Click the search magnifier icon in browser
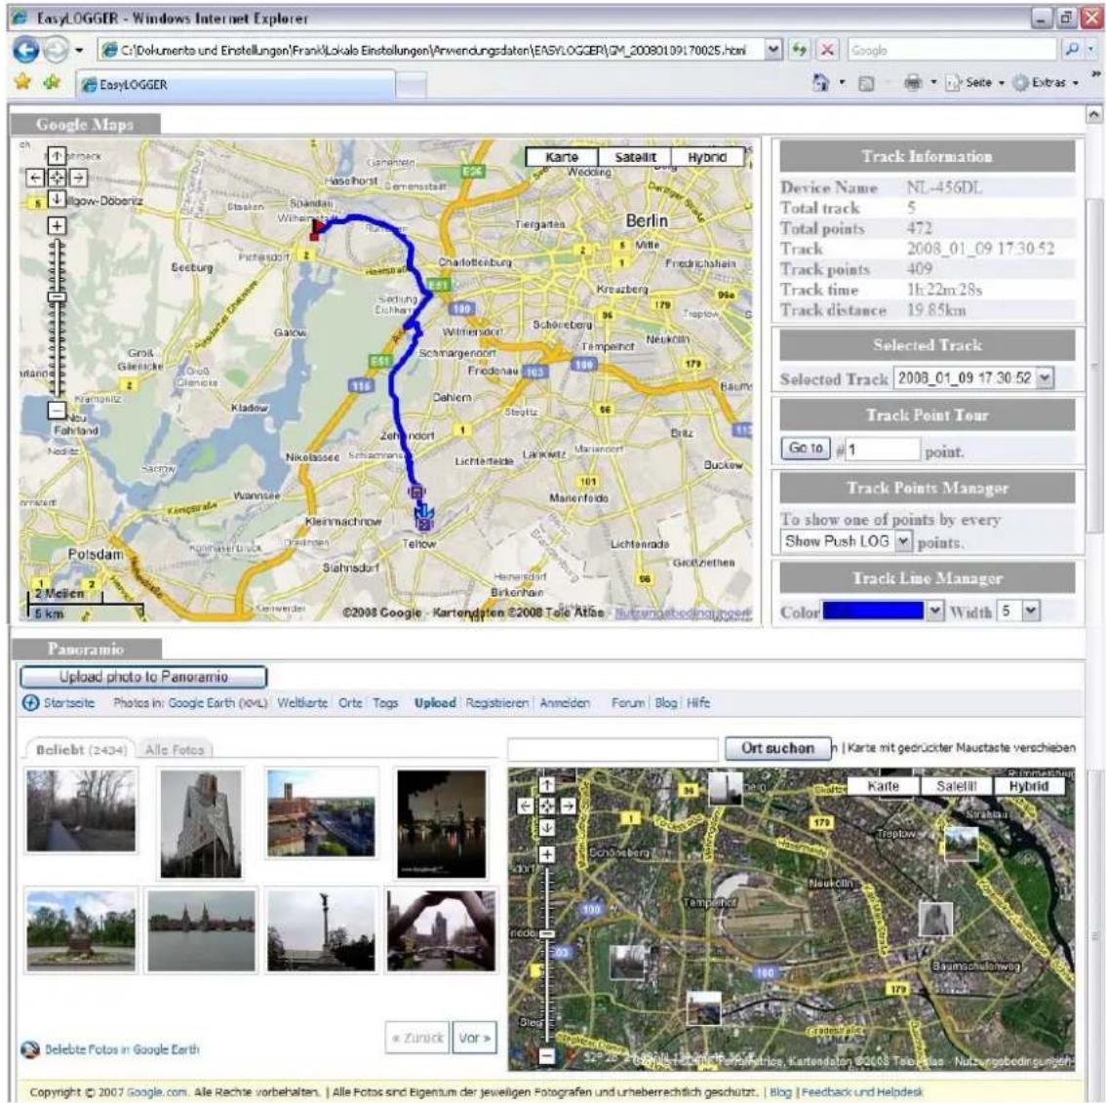 (x=1072, y=50)
